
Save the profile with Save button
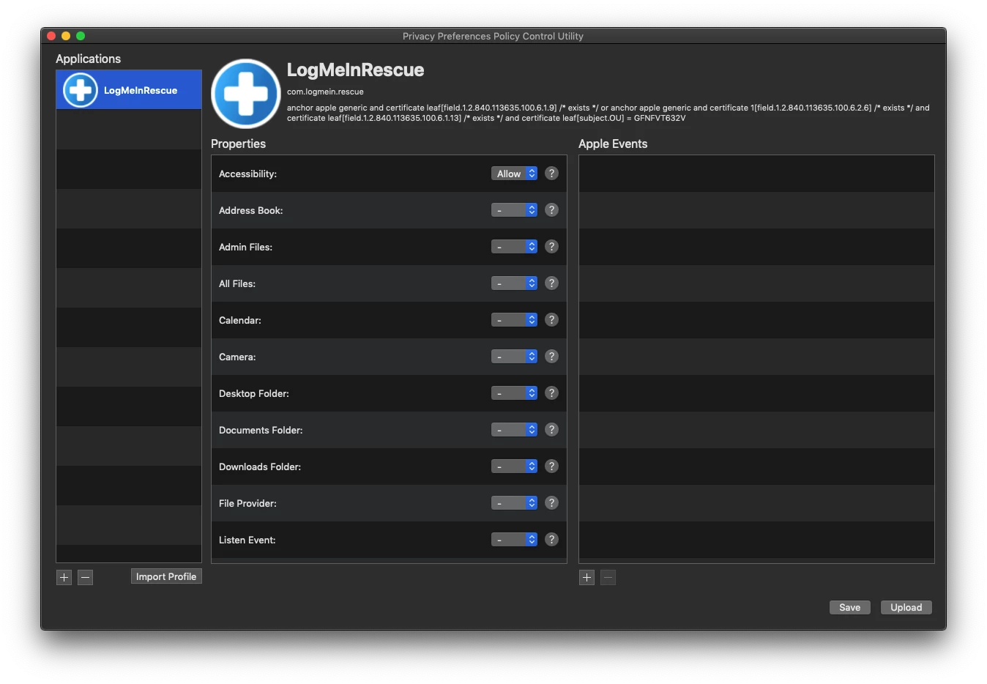[849, 607]
